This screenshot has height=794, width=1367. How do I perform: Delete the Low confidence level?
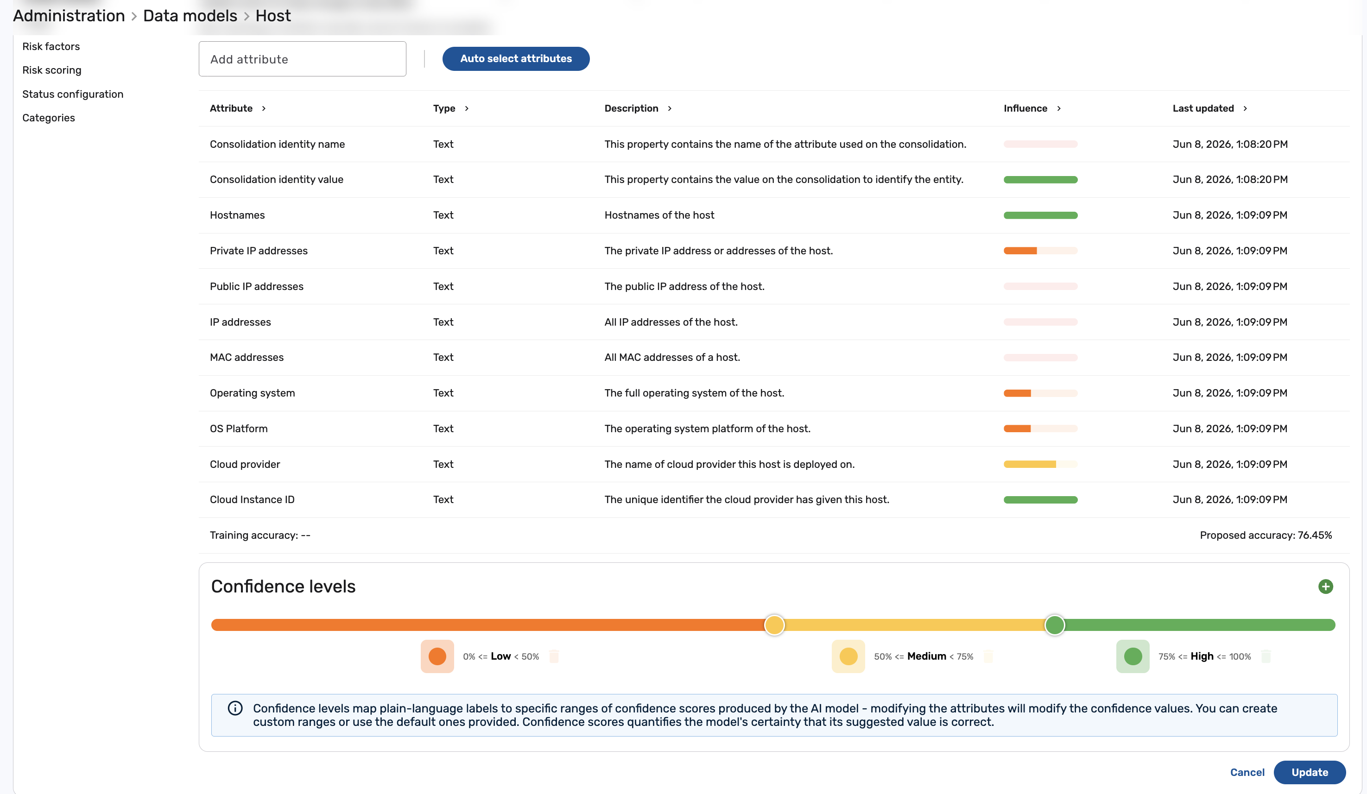[554, 656]
